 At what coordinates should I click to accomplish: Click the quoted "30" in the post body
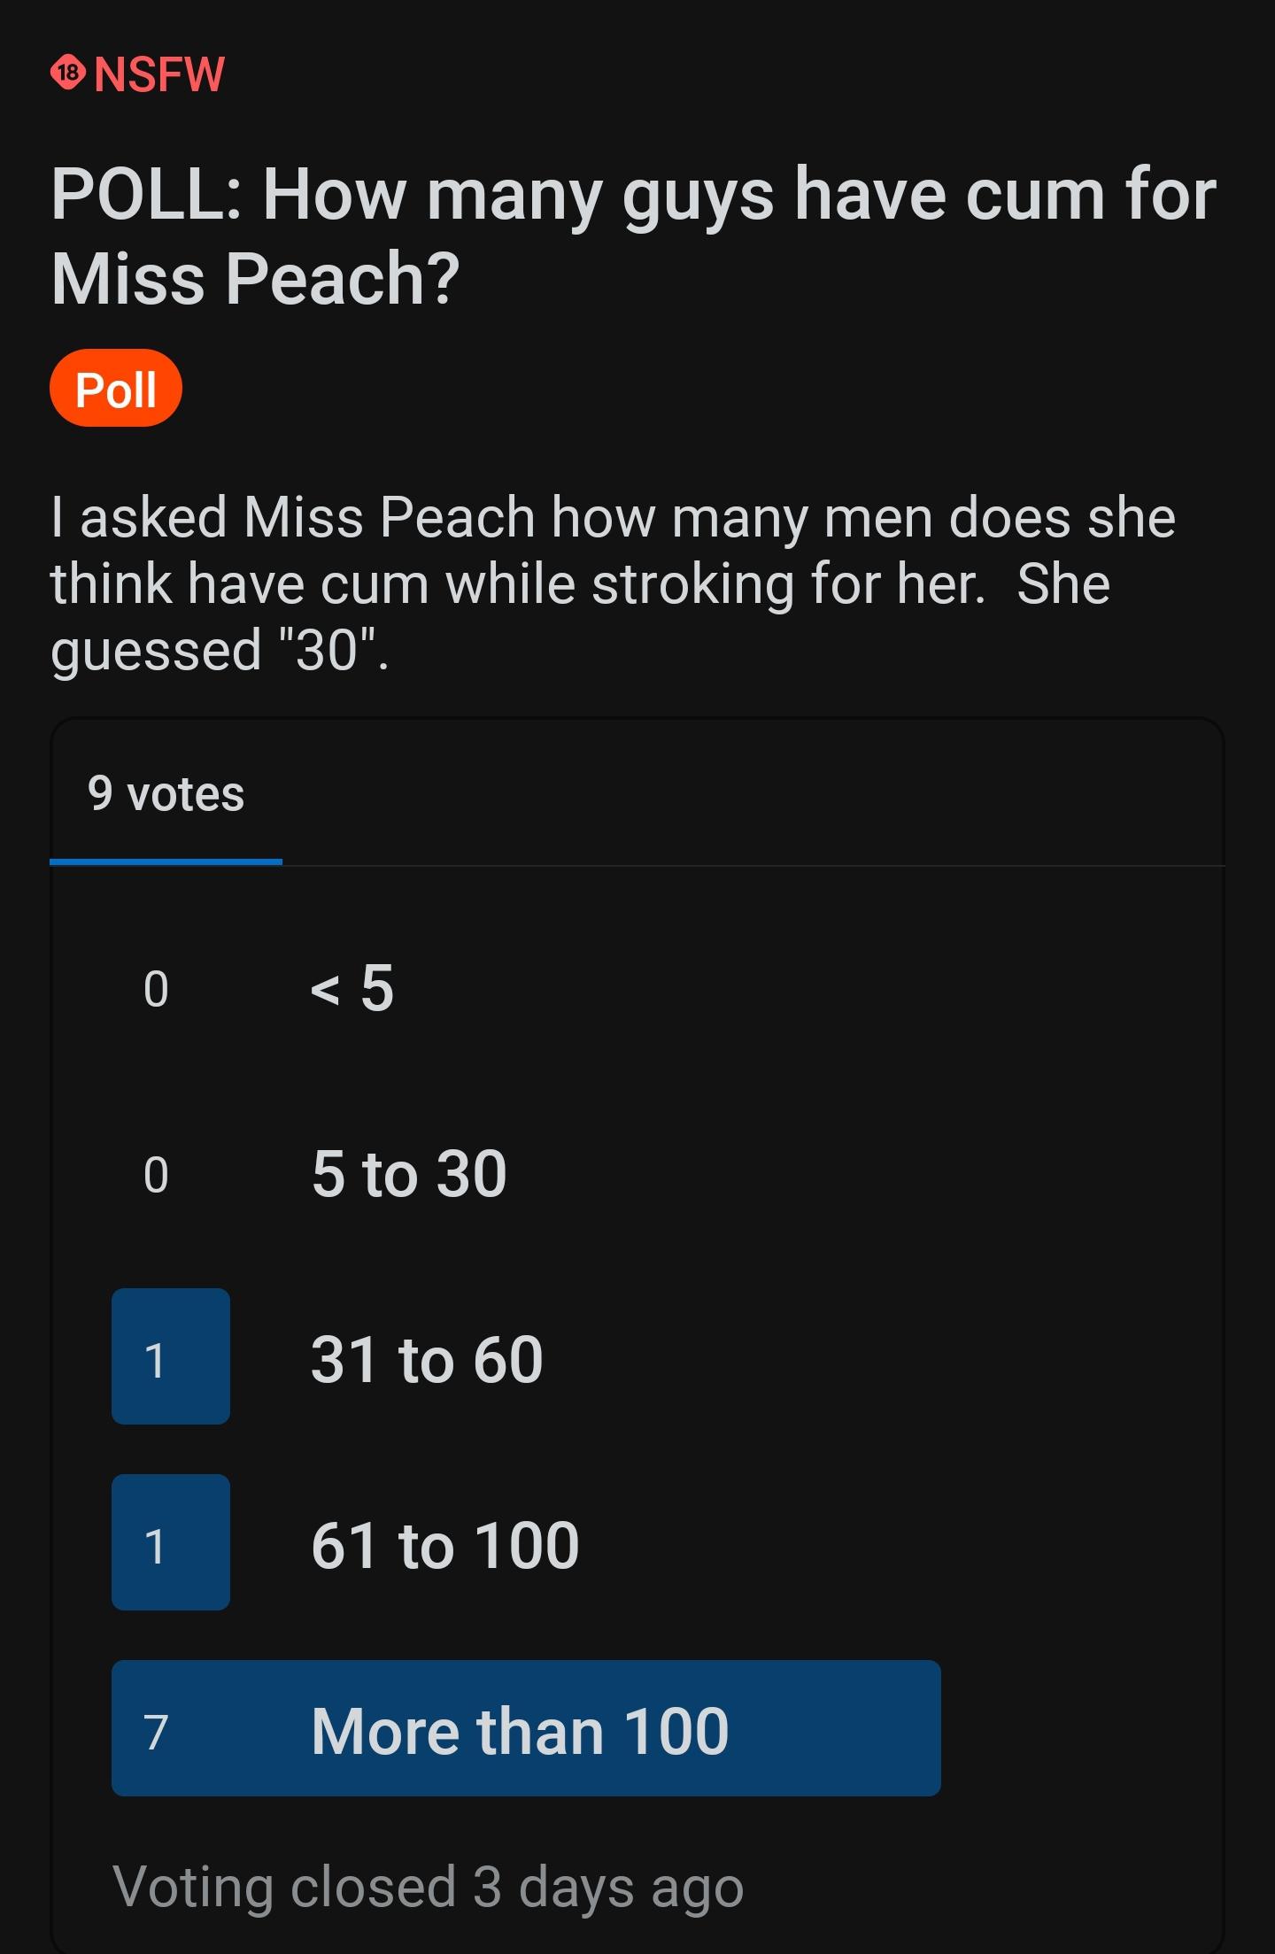click(326, 650)
